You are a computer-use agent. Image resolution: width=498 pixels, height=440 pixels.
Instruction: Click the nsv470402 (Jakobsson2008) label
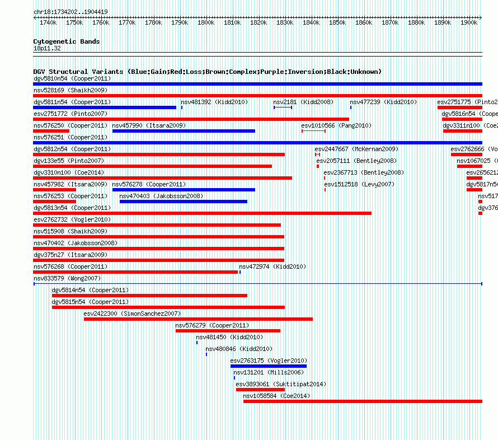click(x=76, y=243)
